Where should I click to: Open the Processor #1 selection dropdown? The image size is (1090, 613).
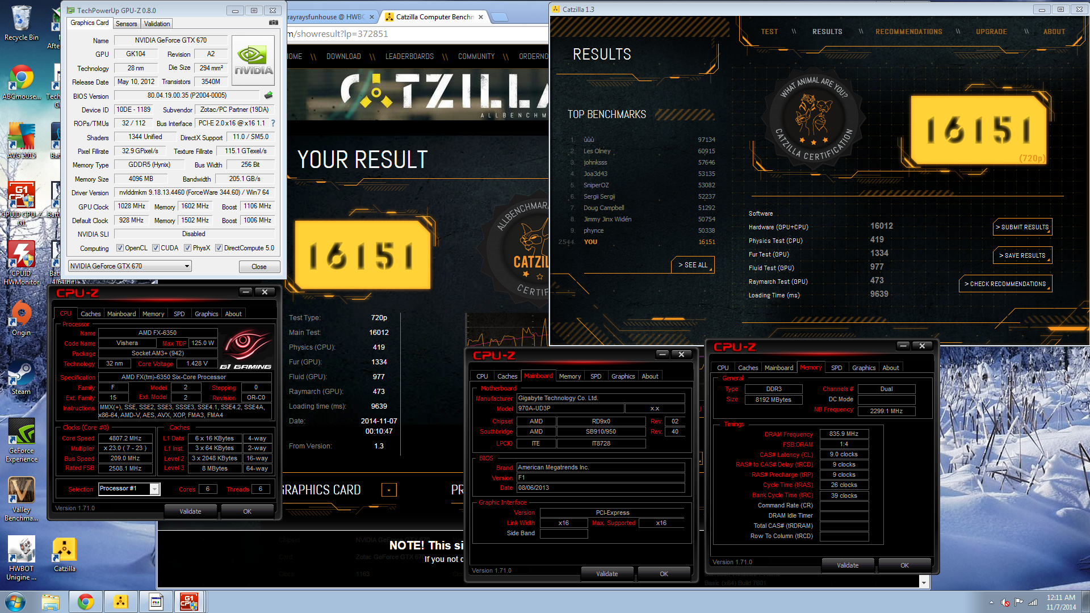[129, 489]
